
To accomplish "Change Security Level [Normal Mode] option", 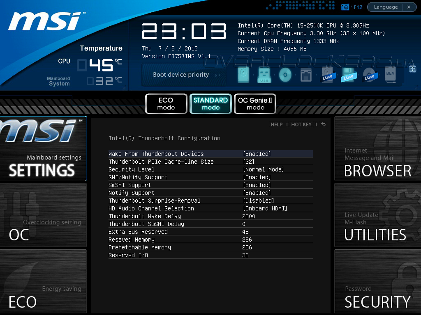I will click(x=264, y=169).
